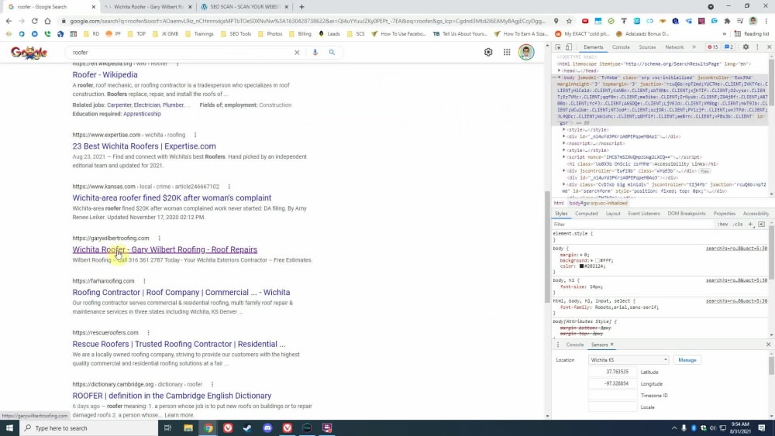Open Discord from the taskbar
The height and width of the screenshot is (436, 775).
(x=267, y=428)
